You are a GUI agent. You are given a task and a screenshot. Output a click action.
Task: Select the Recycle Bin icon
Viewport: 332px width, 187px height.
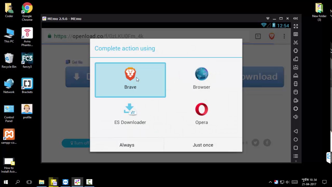(9, 61)
